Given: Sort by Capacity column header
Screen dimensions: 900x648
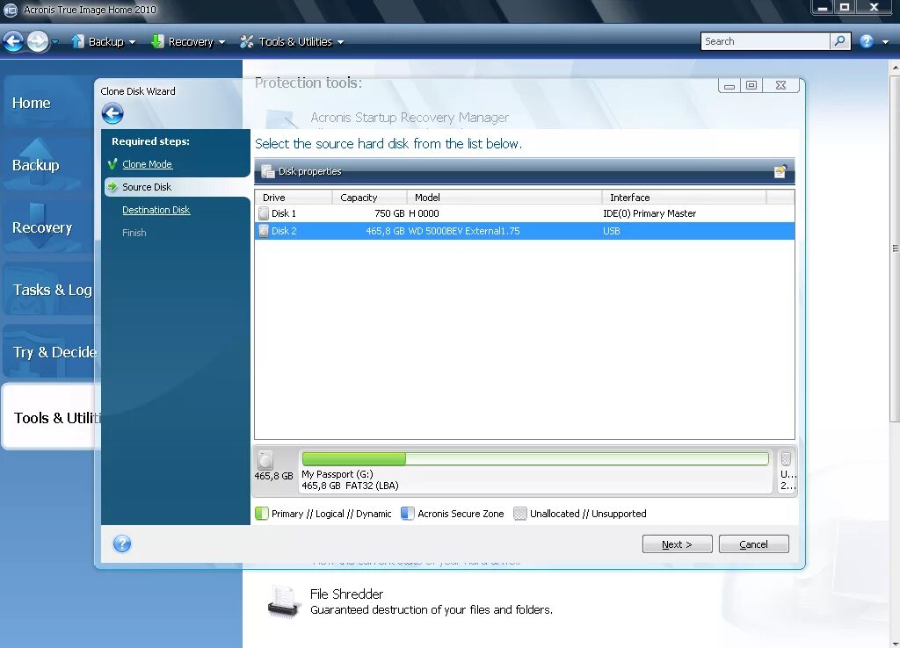Looking at the screenshot, I should tap(370, 198).
